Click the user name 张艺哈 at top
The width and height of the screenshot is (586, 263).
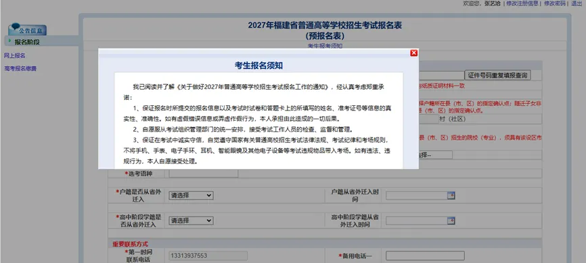(x=492, y=3)
